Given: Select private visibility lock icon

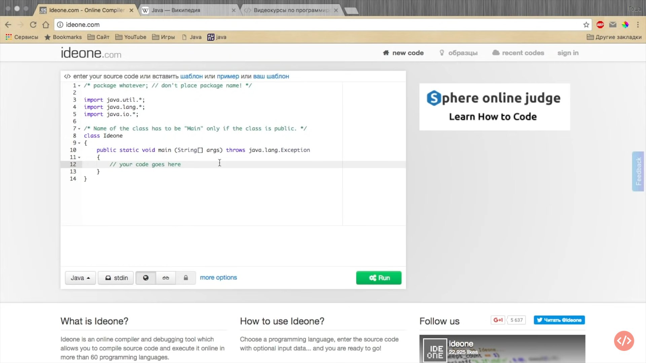Looking at the screenshot, I should 186,278.
